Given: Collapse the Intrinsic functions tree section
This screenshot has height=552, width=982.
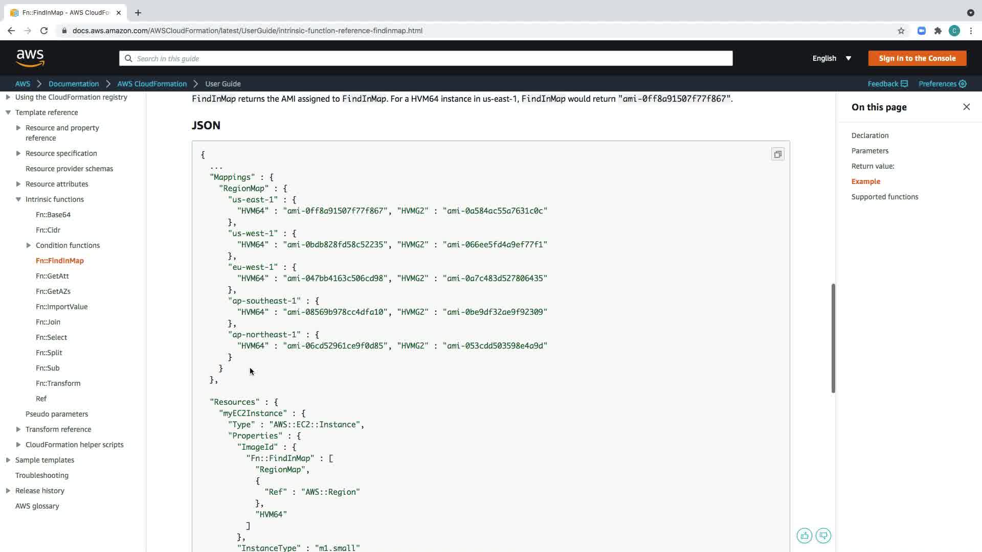Looking at the screenshot, I should [x=18, y=199].
